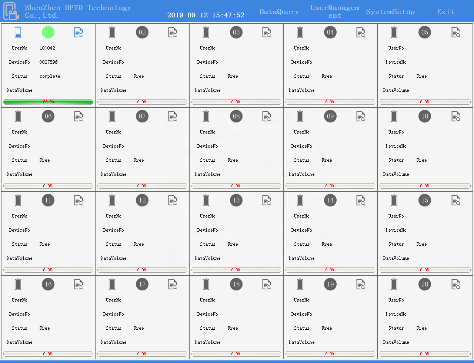Open file search icon for slot 16

pos(79,285)
